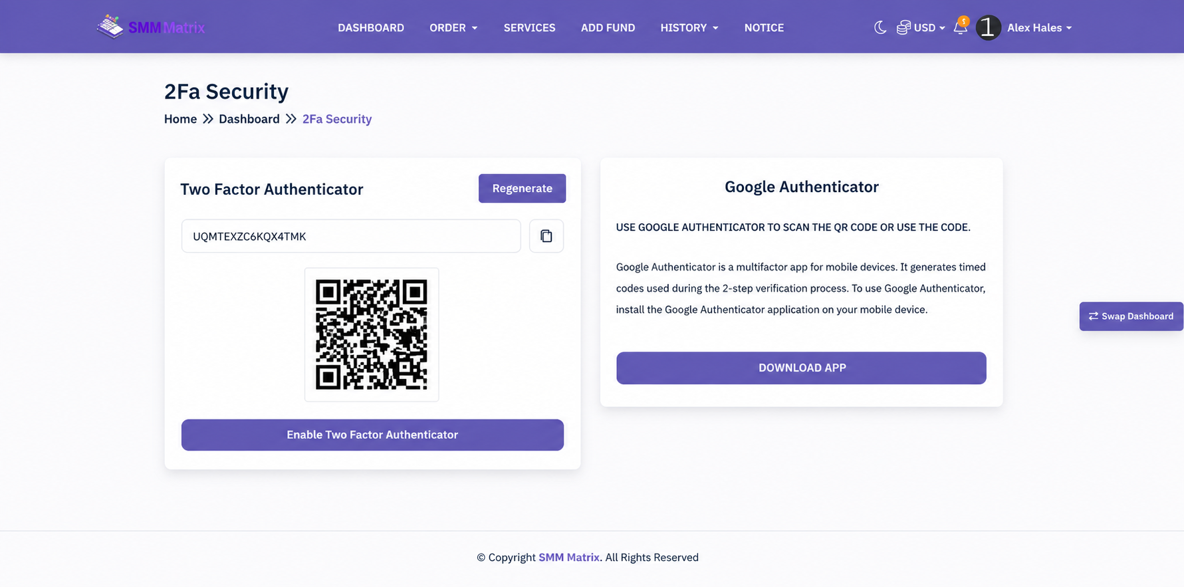The width and height of the screenshot is (1184, 587).
Task: Follow the Dashboard breadcrumb link
Action: tap(249, 119)
